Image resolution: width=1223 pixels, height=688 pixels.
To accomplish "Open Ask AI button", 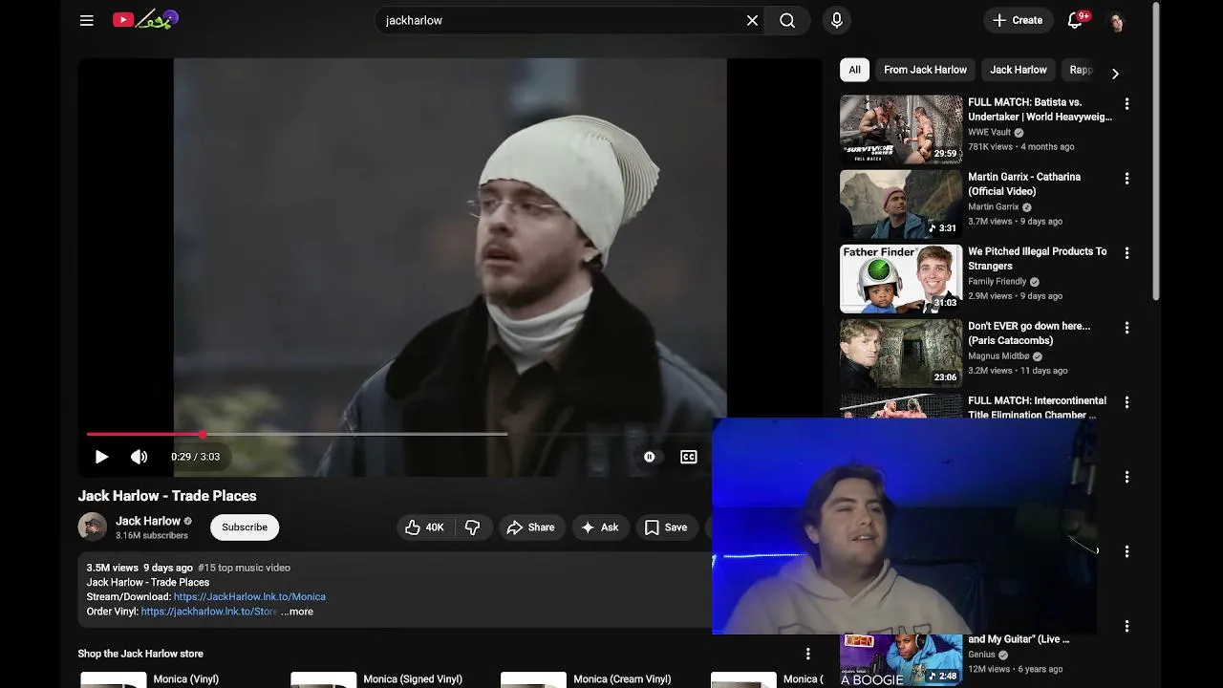I will (600, 527).
